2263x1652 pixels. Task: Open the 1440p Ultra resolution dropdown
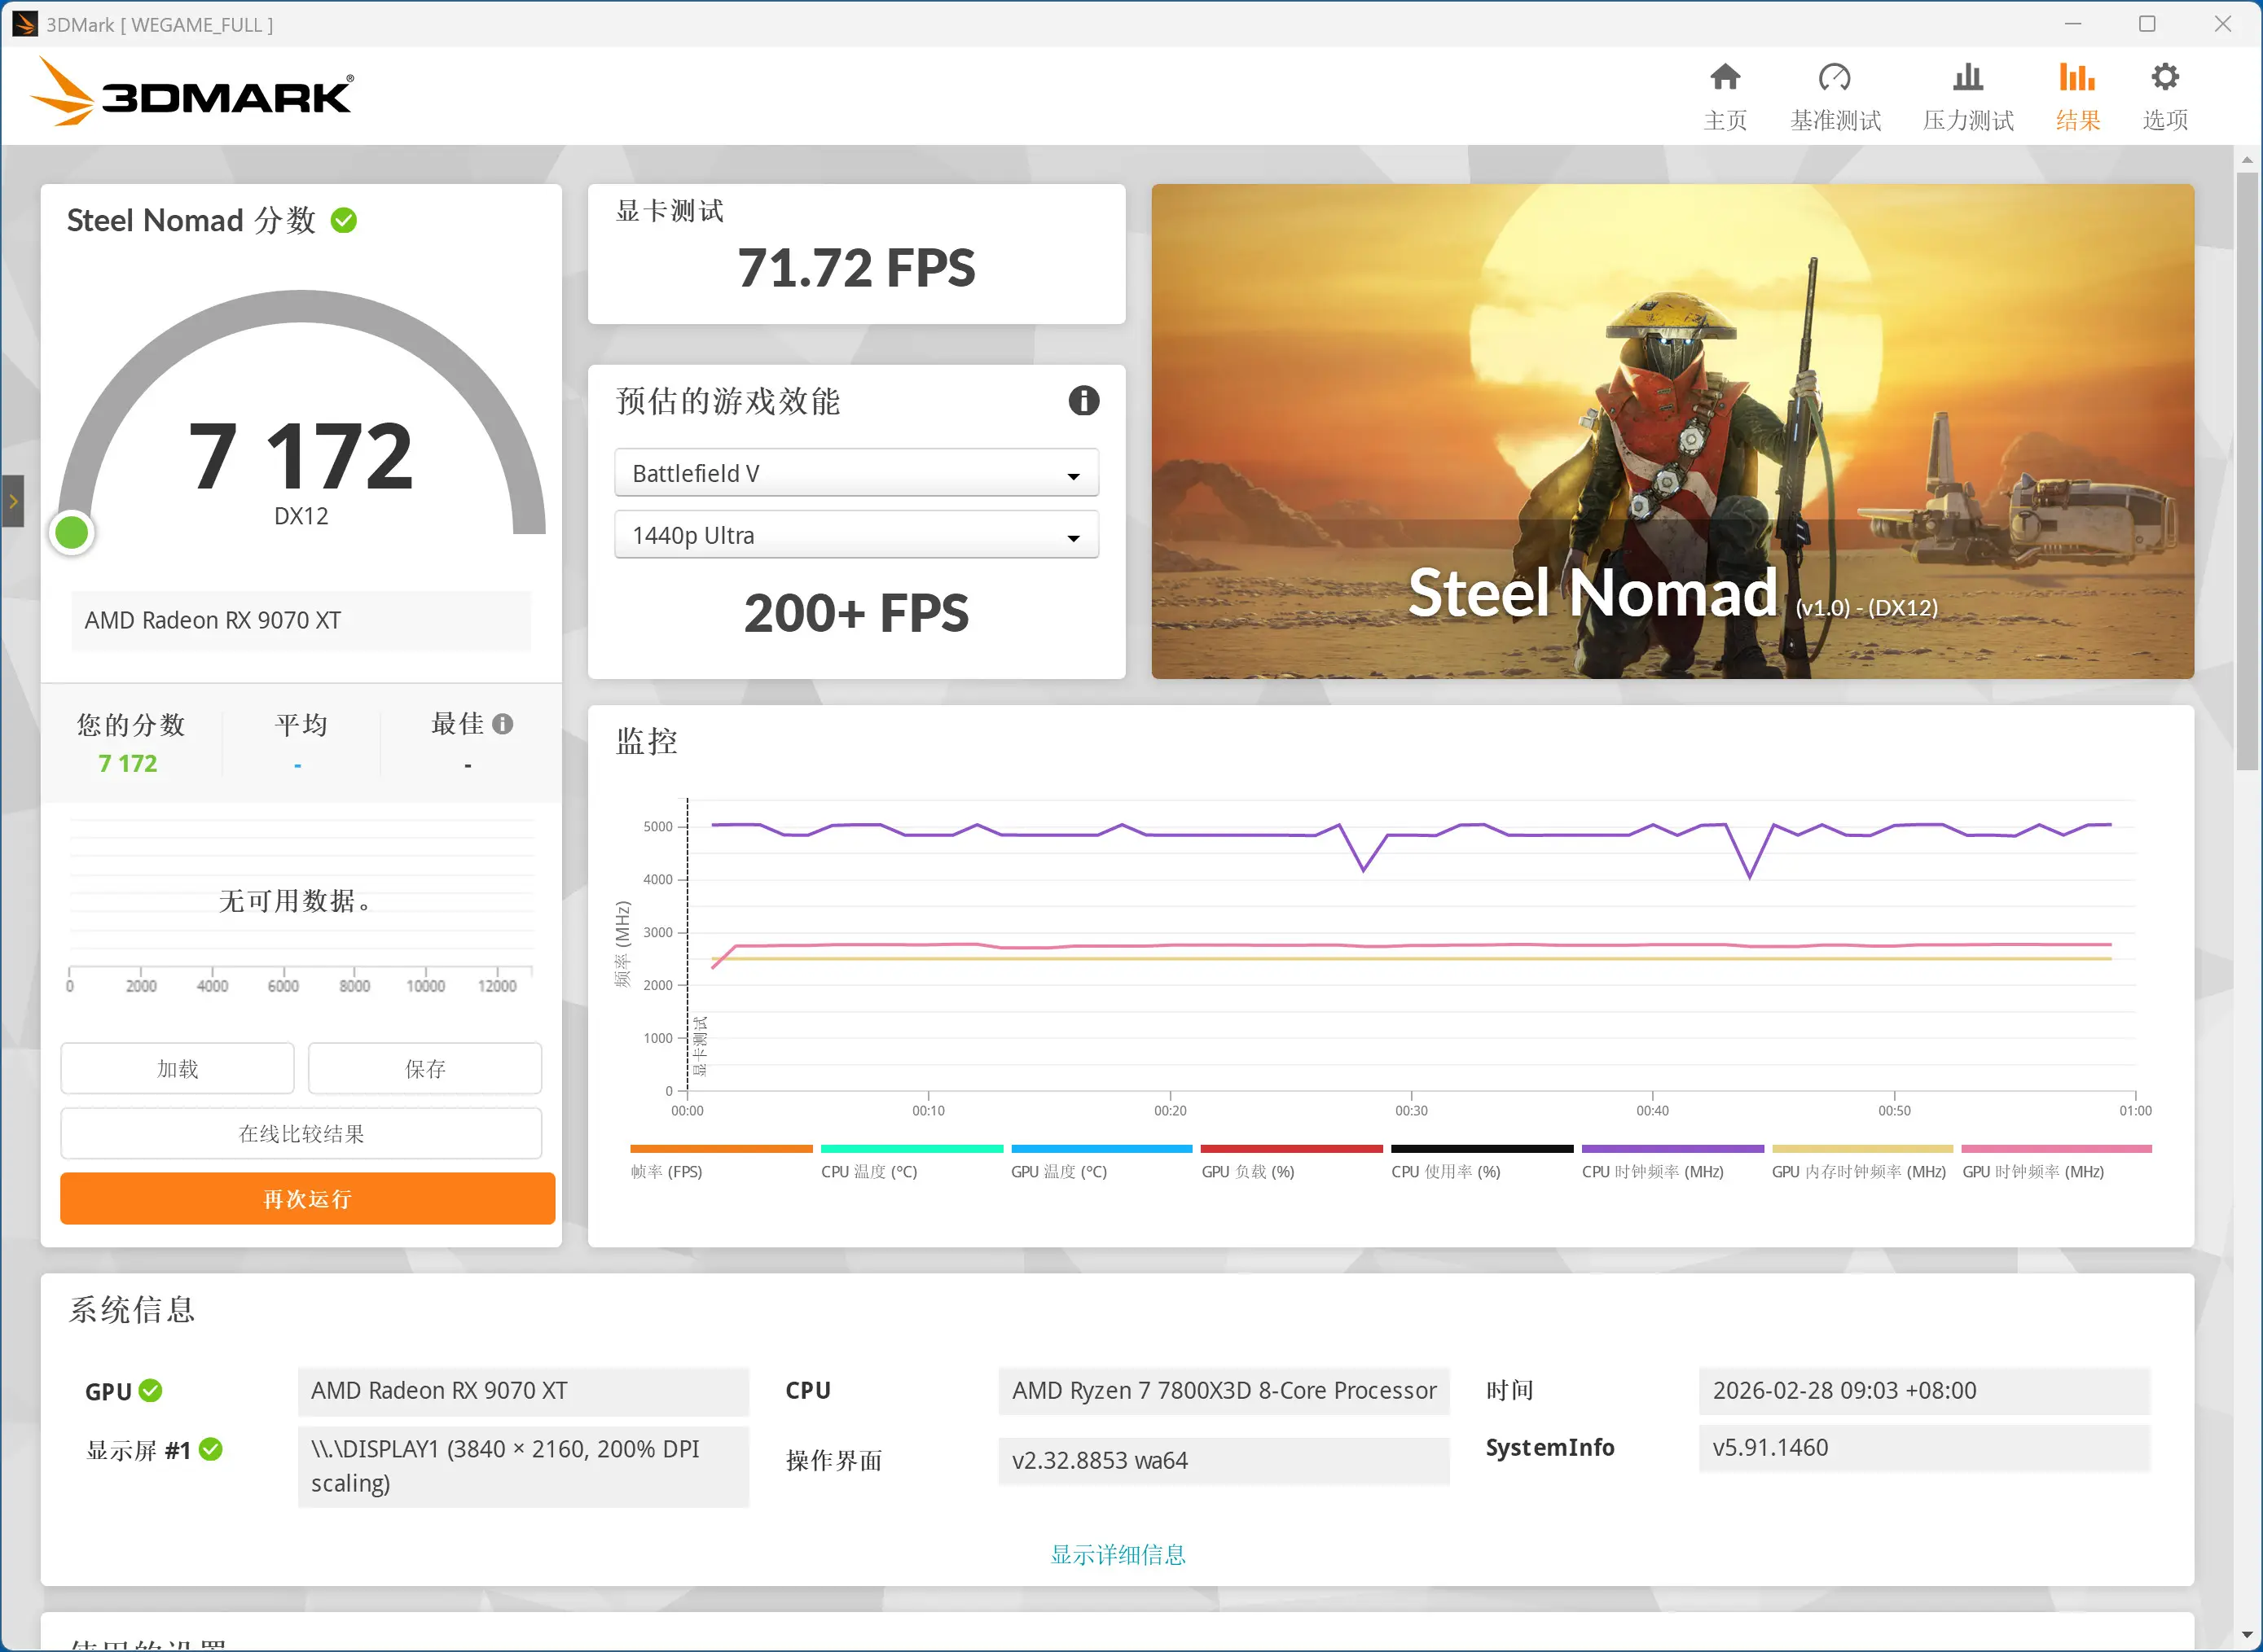tap(855, 535)
